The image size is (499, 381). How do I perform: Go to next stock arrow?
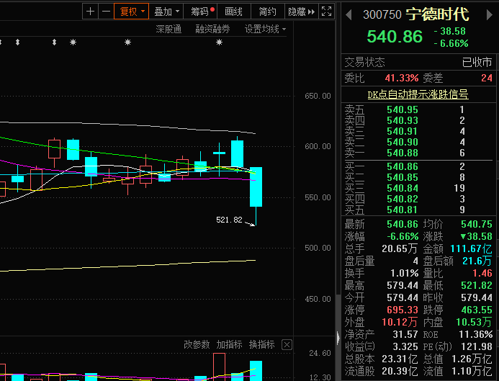[489, 14]
